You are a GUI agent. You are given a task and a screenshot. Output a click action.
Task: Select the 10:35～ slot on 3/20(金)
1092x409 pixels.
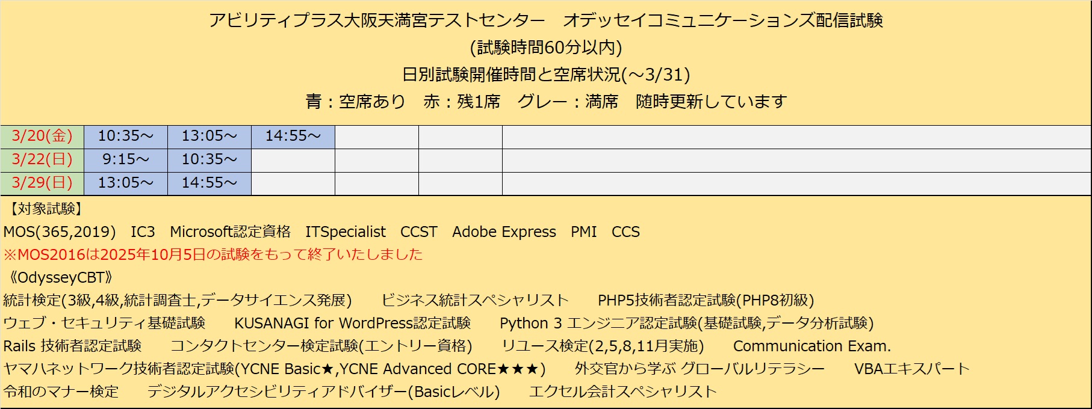[x=125, y=137]
